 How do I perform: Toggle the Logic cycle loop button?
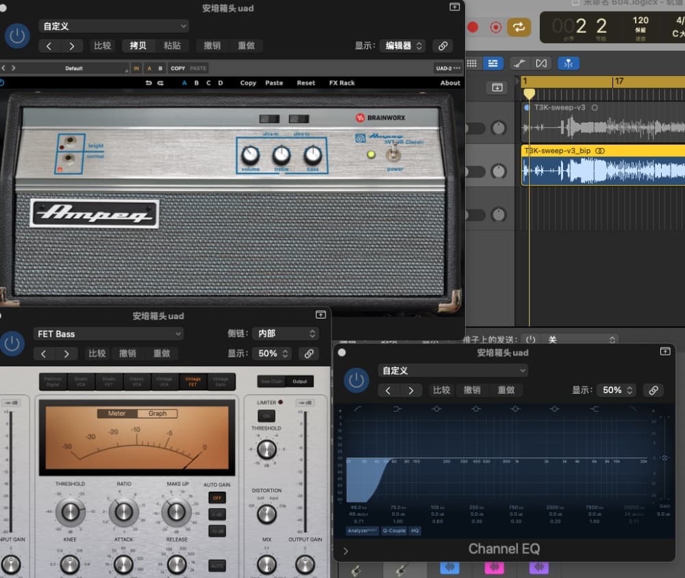[519, 27]
